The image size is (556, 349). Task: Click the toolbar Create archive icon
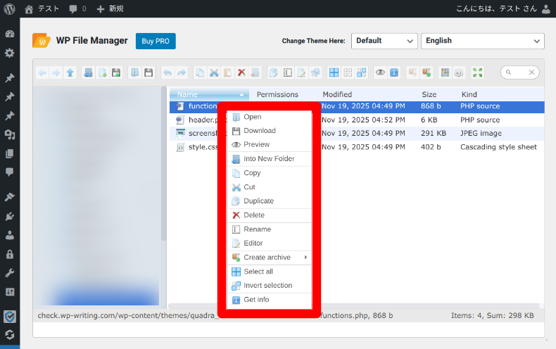(427, 73)
